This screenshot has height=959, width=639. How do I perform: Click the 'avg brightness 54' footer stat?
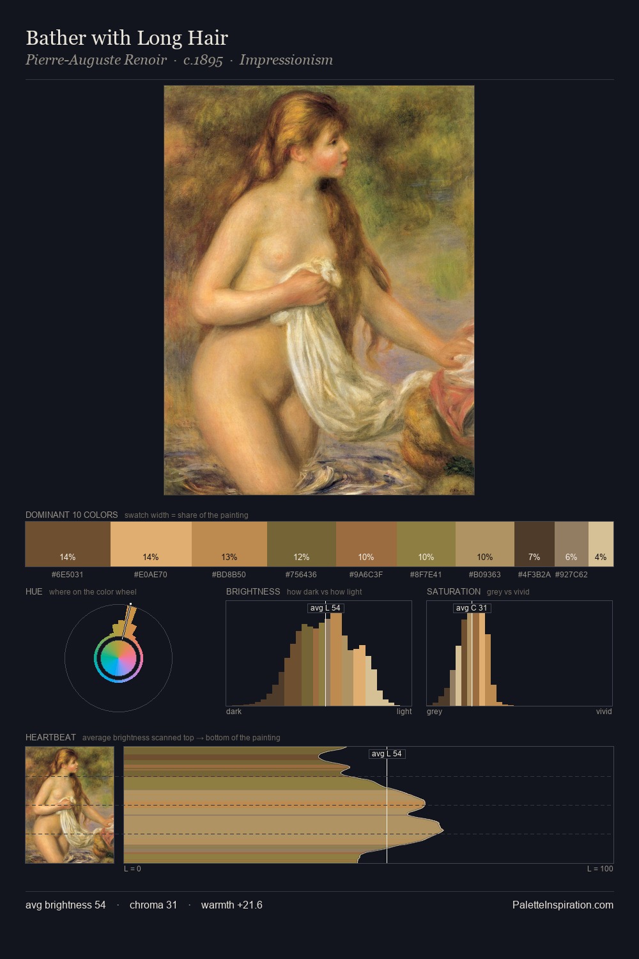pos(66,905)
